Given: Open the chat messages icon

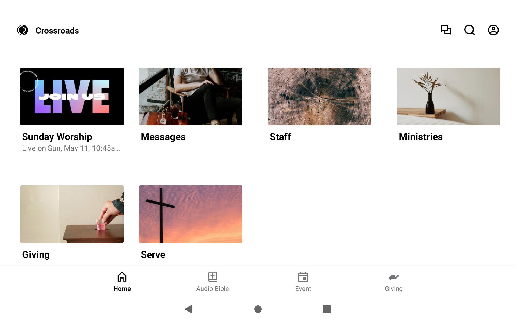Looking at the screenshot, I should pyautogui.click(x=446, y=30).
